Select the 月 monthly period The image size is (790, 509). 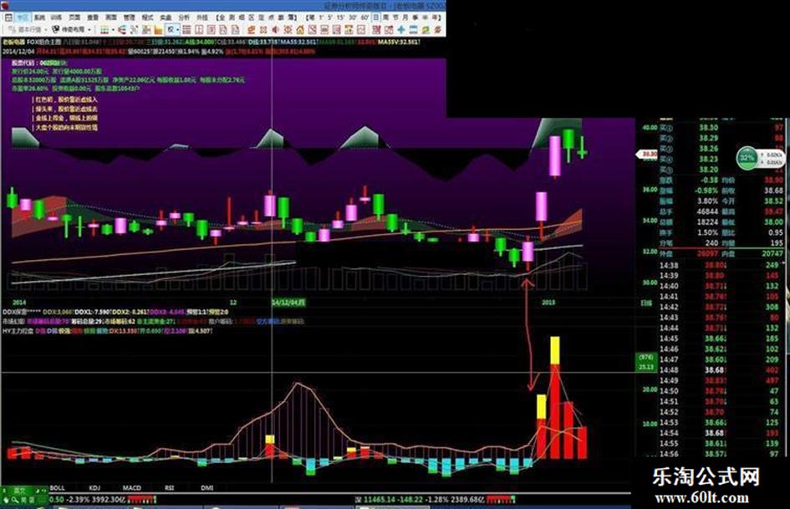405,18
